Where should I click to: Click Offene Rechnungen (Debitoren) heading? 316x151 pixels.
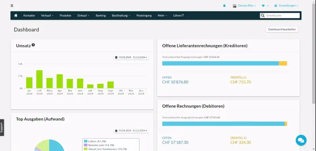pyautogui.click(x=193, y=106)
